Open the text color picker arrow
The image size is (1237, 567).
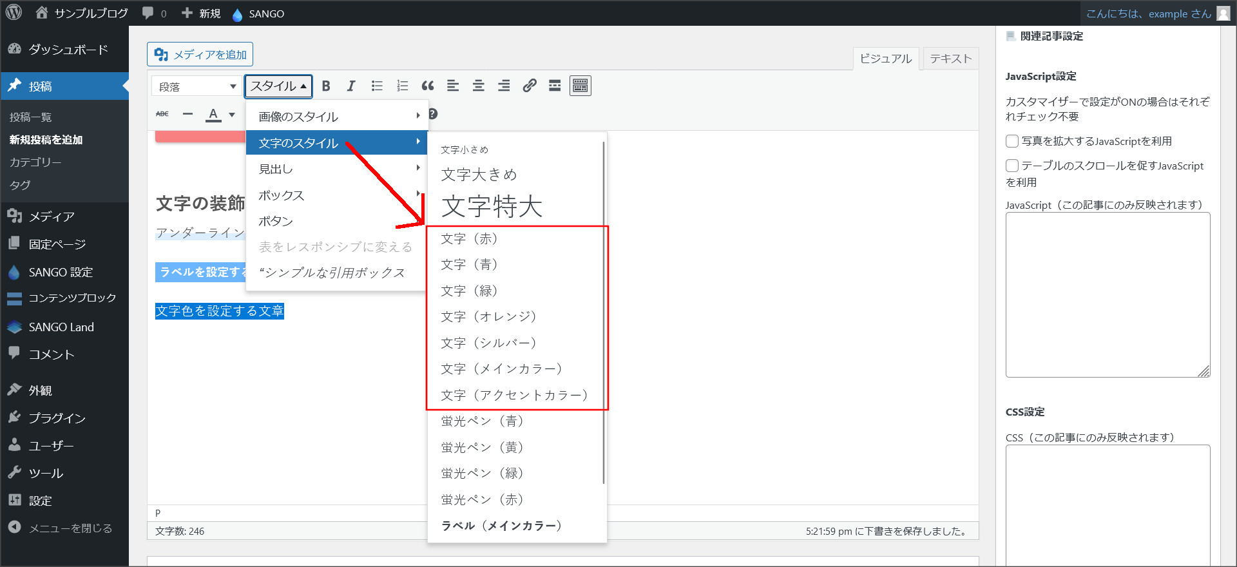232,115
